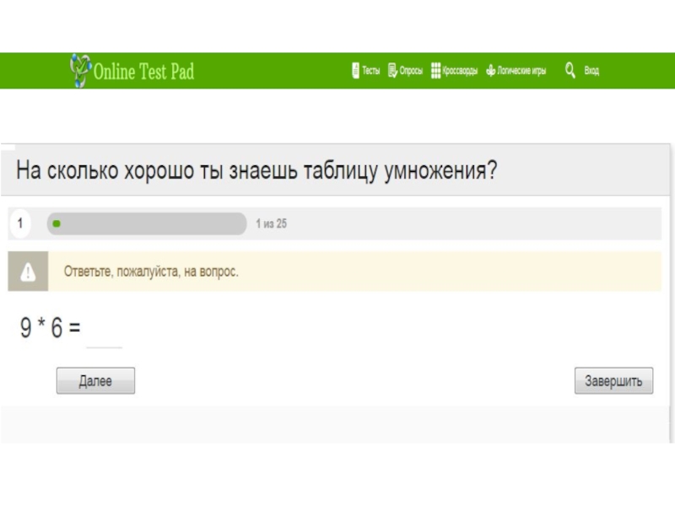Go to the Логические игры section
This screenshot has height=506, width=675.
521,71
